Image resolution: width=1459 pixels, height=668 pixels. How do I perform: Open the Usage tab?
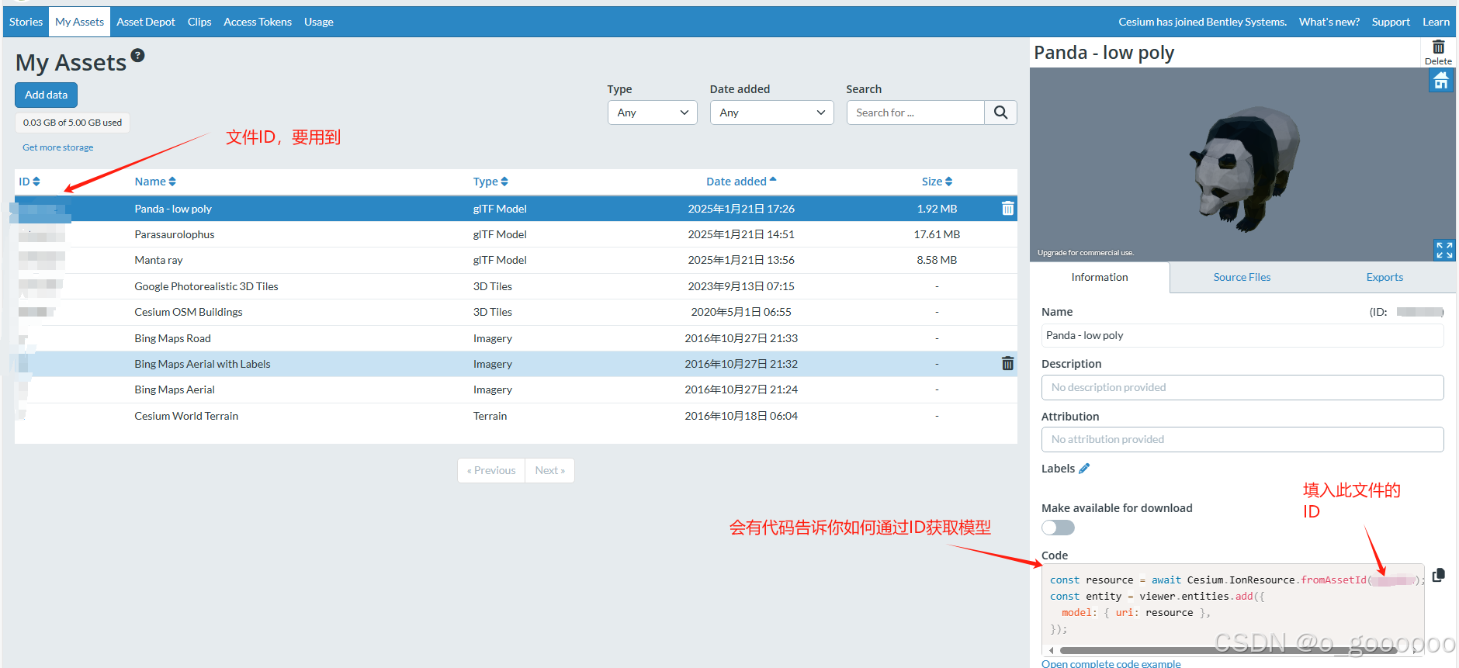coord(319,22)
